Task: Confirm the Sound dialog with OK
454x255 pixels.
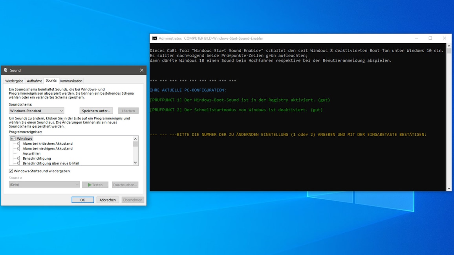Action: [x=83, y=200]
